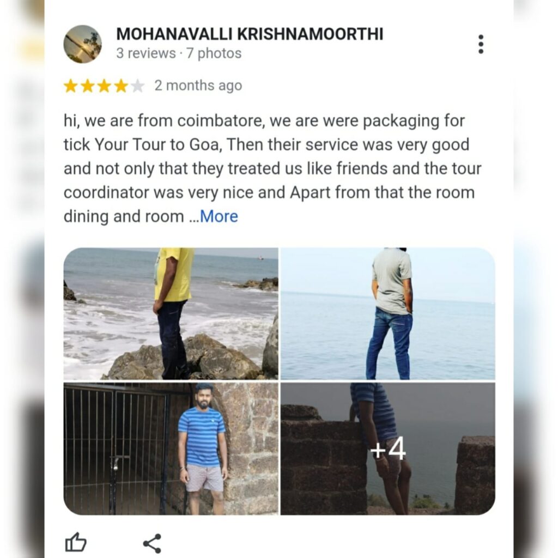Tap the '3 reviews' count text
Screen dimensions: 558x558
pos(146,53)
